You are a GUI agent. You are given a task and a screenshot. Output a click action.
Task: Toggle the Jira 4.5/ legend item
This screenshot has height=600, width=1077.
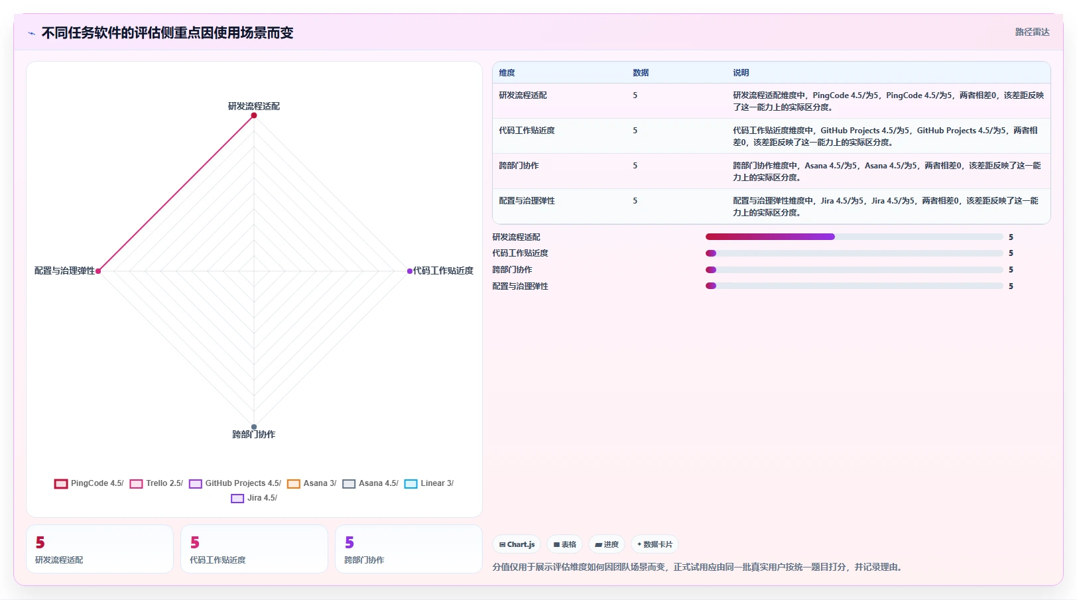point(254,498)
